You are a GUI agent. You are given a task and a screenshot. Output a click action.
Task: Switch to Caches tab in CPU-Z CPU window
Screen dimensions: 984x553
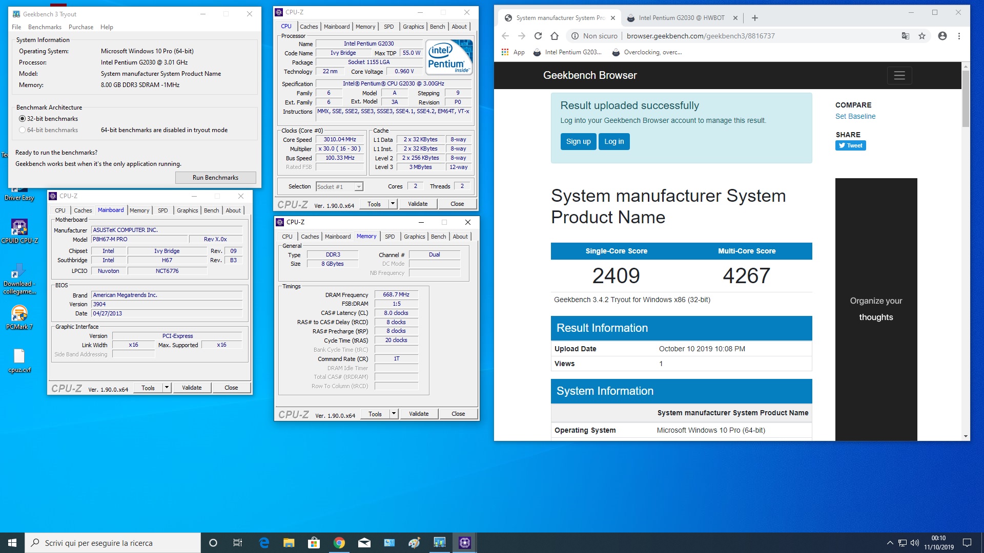coord(309,27)
